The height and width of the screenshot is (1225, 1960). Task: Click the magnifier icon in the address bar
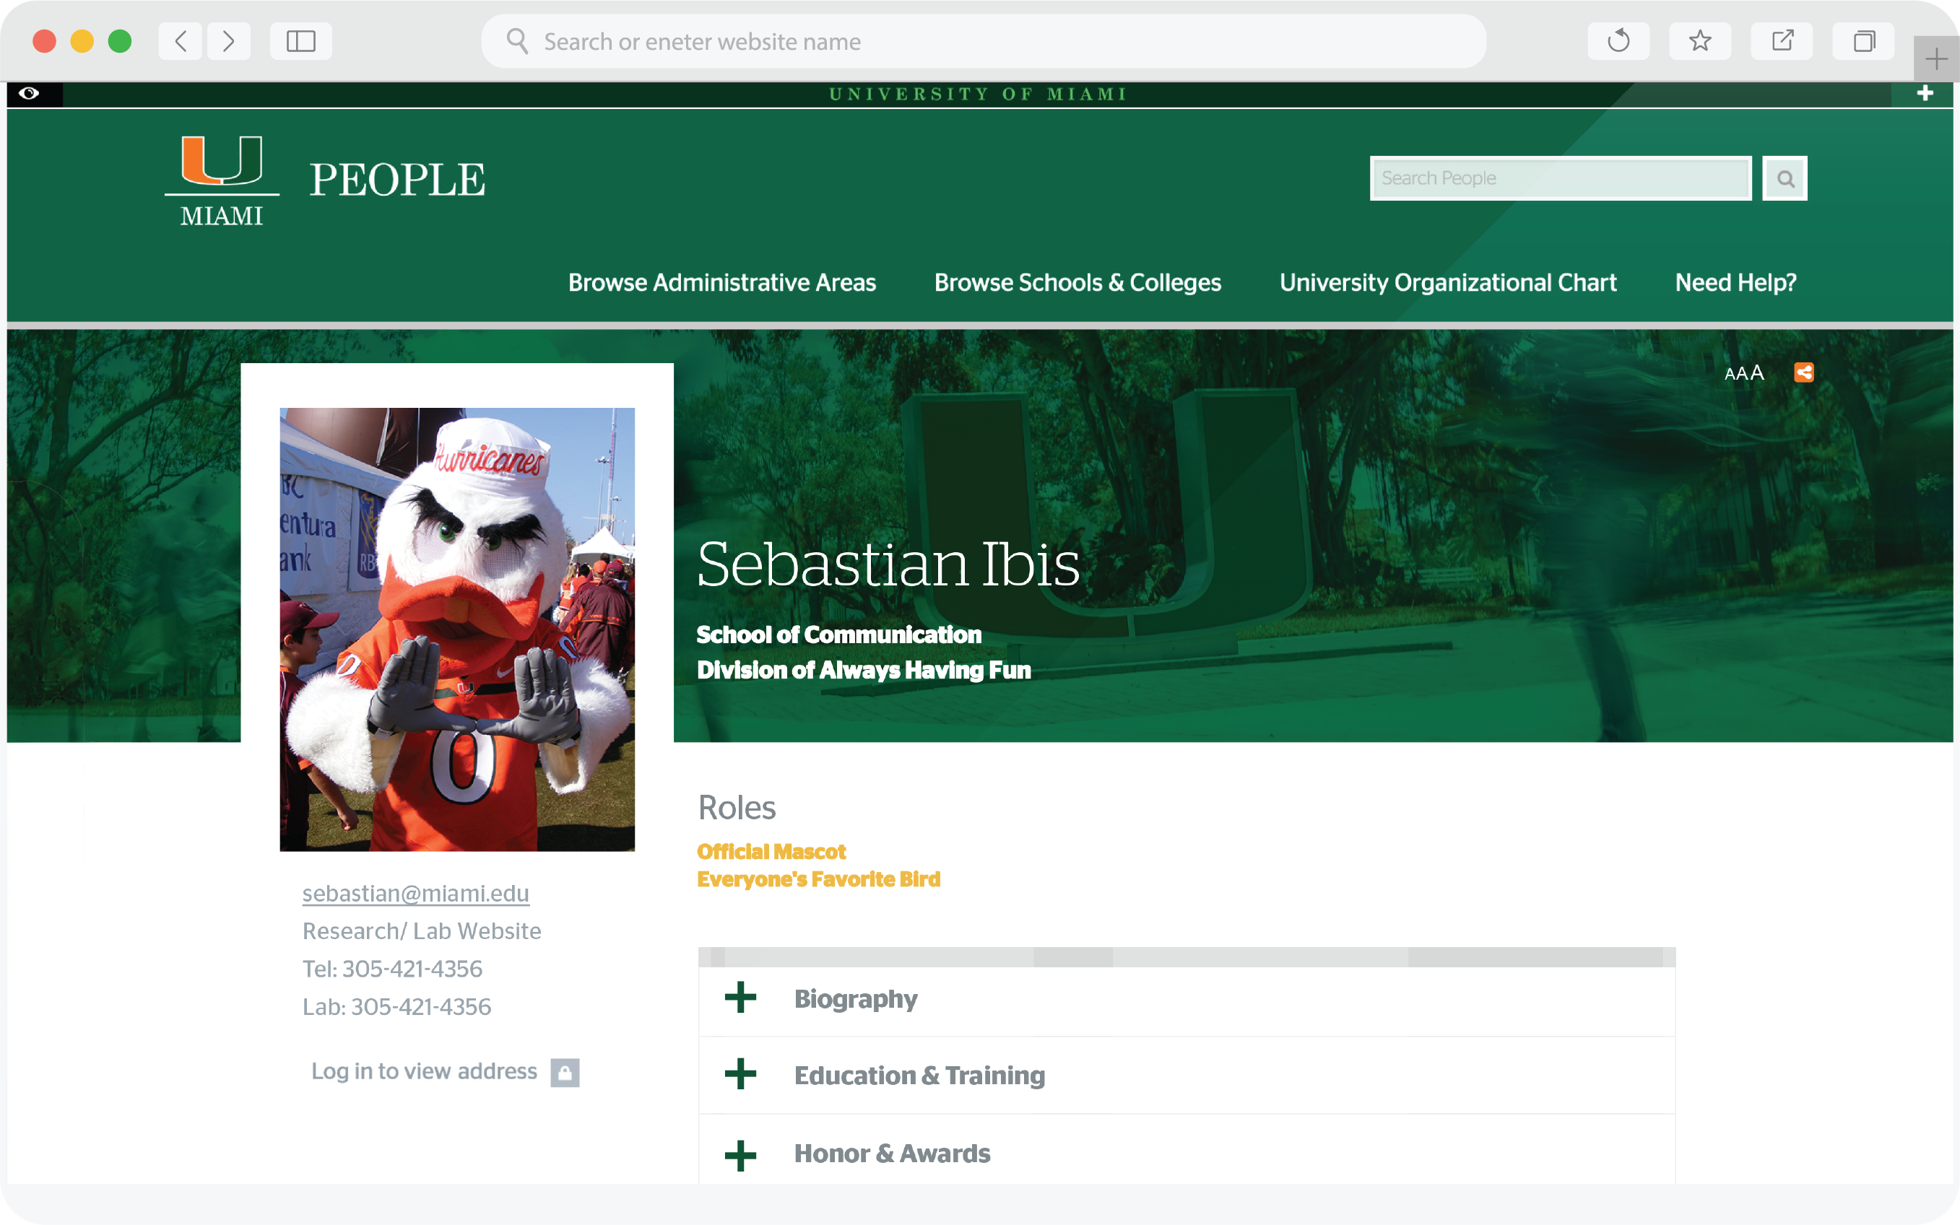pos(517,40)
